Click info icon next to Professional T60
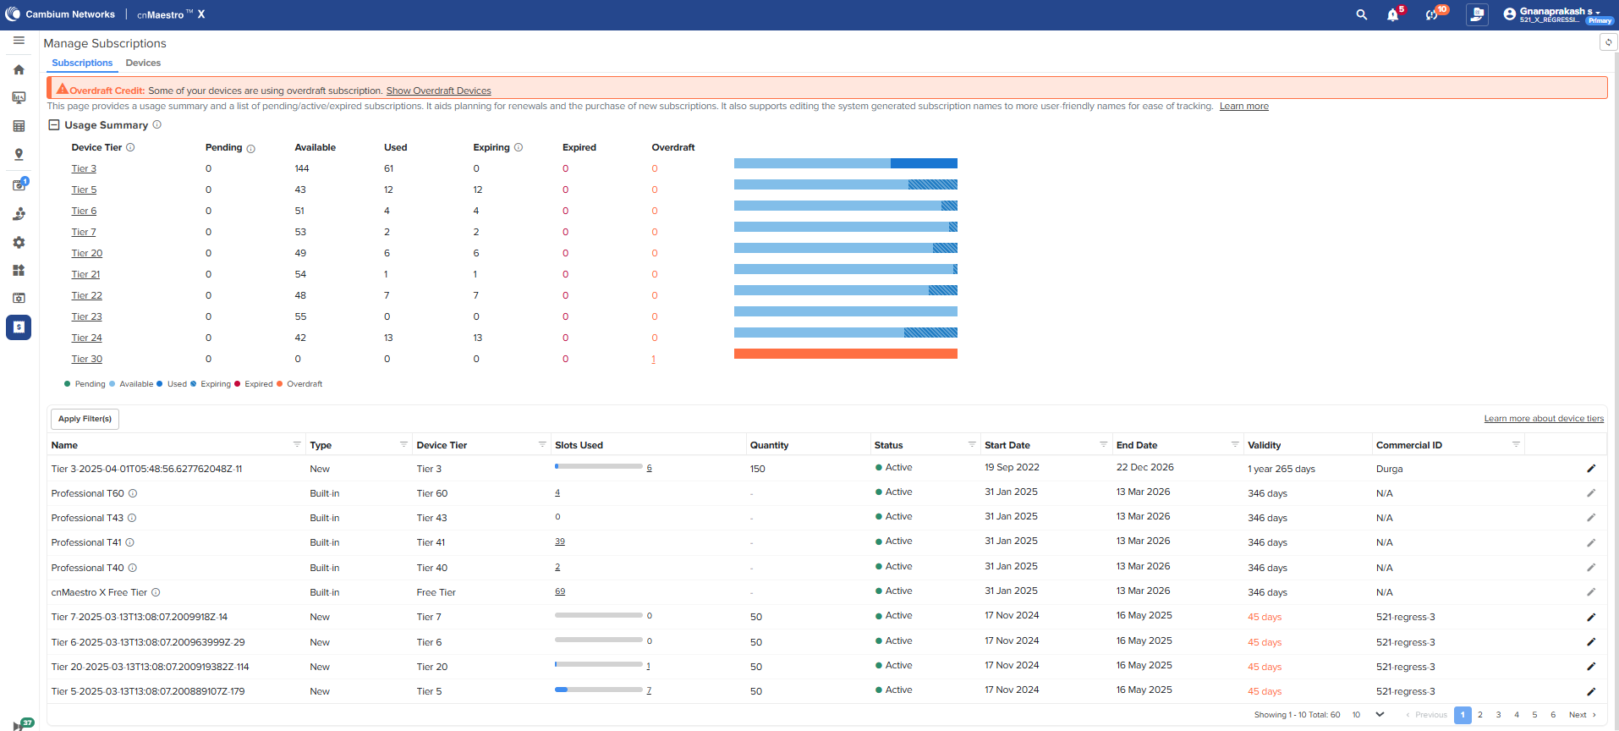1619x731 pixels. tap(133, 493)
